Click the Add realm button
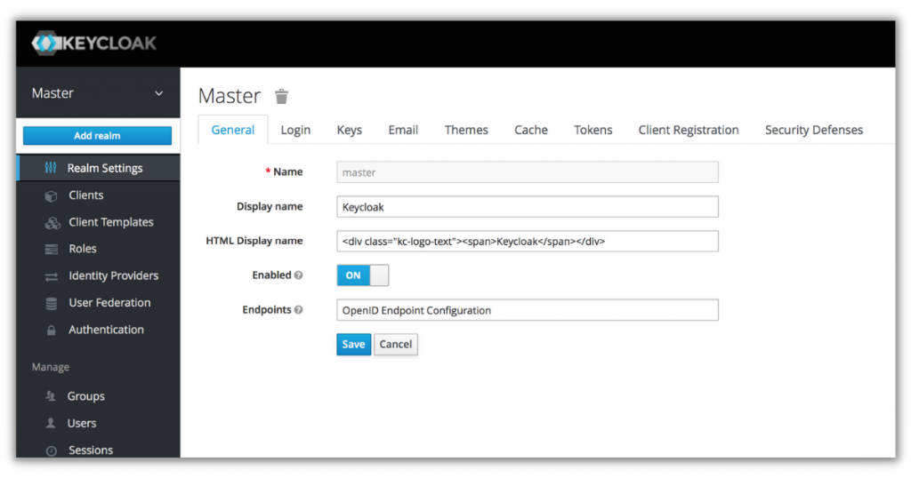 97,136
